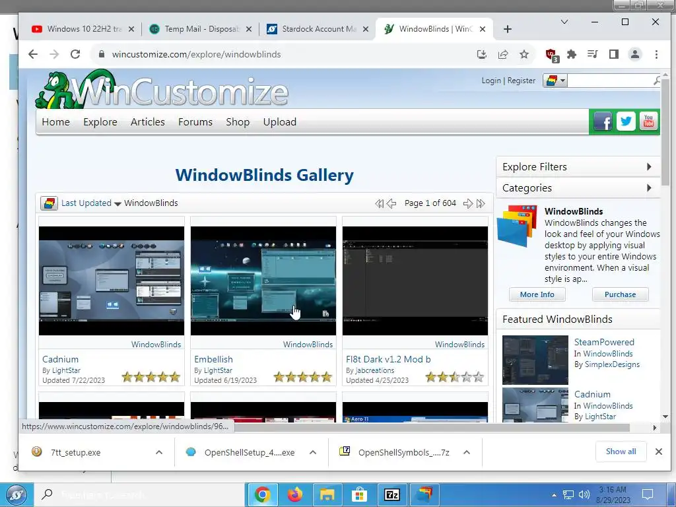Click the Register link
676x507 pixels.
coord(522,81)
